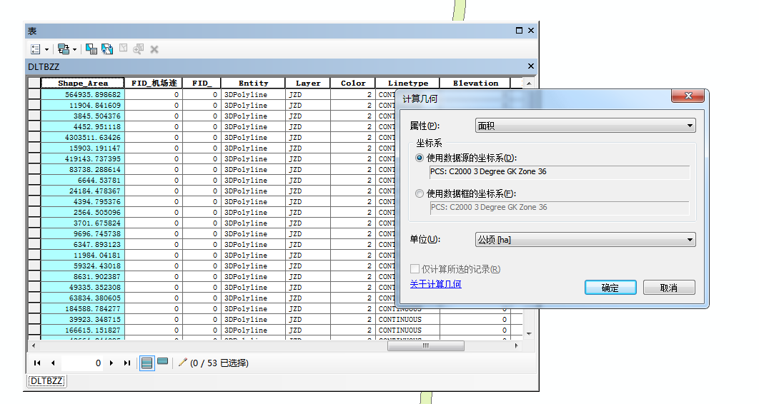Advance to the next record
The image size is (759, 404).
tap(111, 363)
